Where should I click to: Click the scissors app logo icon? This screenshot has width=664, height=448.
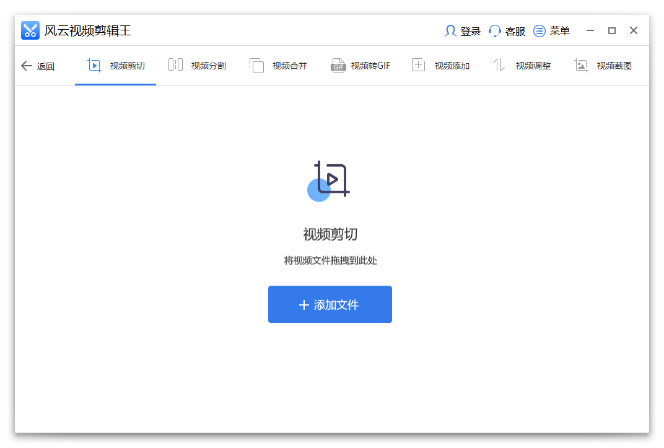pos(30,30)
